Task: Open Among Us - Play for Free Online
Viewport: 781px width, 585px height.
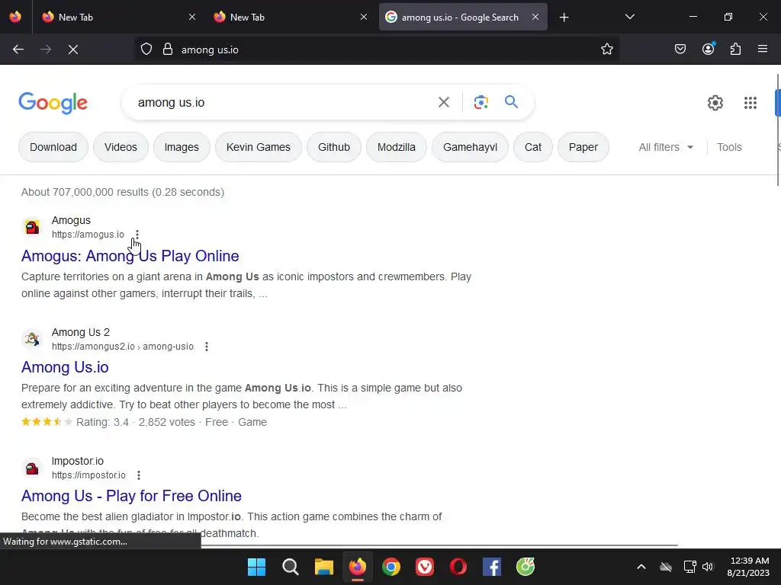Action: 131,496
